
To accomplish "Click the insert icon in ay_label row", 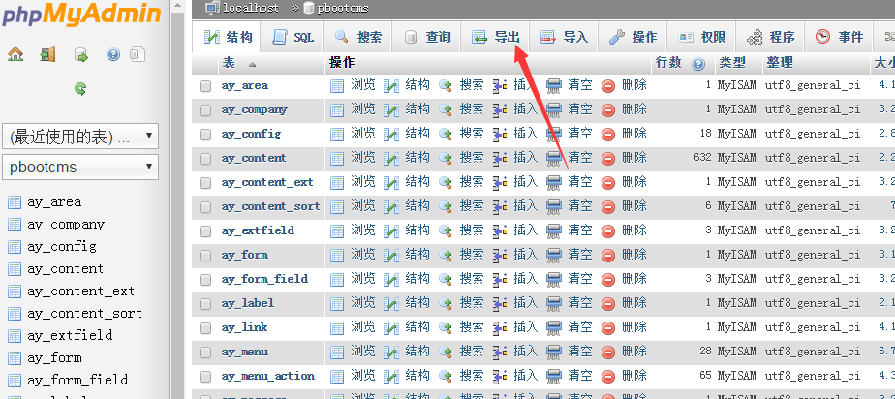I will click(x=500, y=303).
